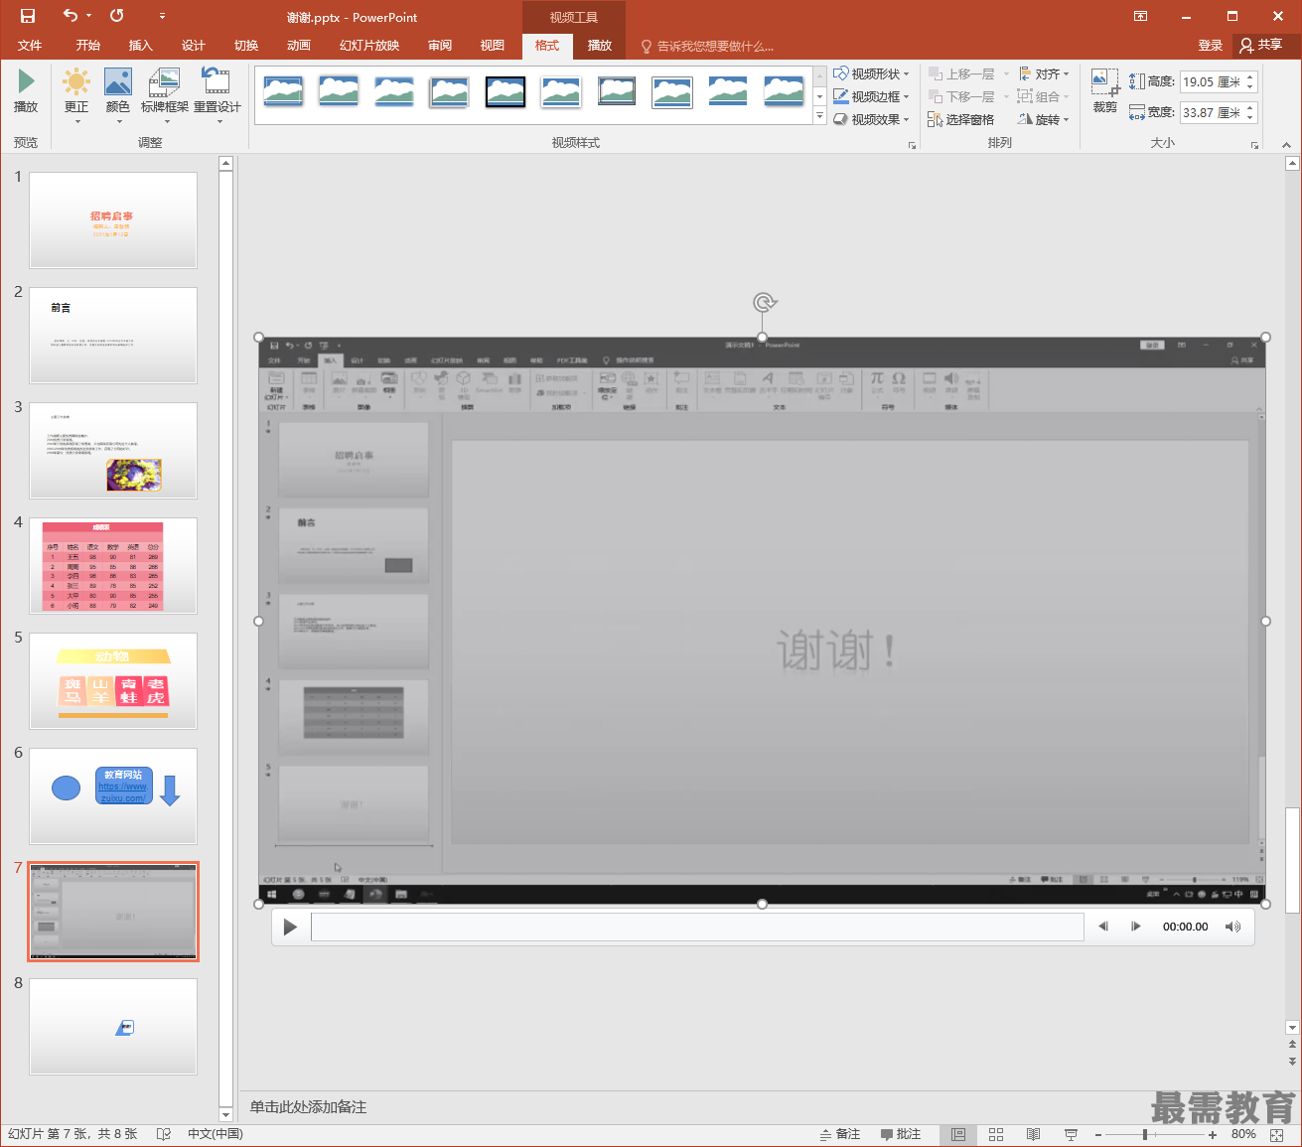Open the 视频边框 dropdown
Screen dimensions: 1302x1147
tap(871, 96)
